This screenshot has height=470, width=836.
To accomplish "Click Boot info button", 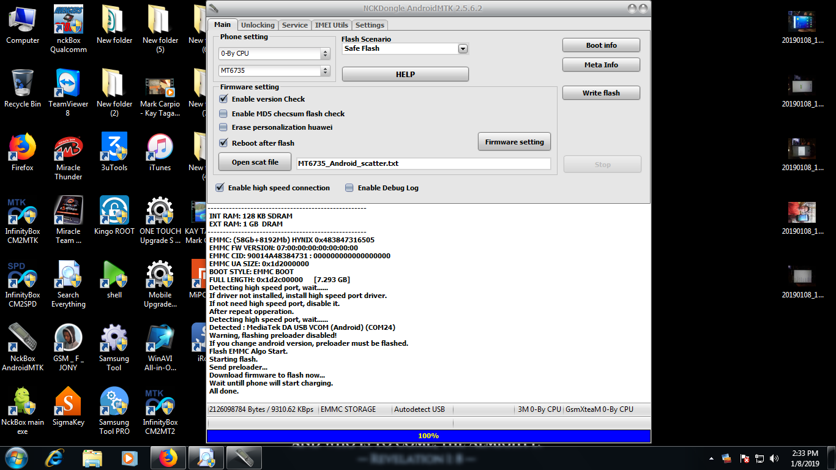I will click(601, 45).
